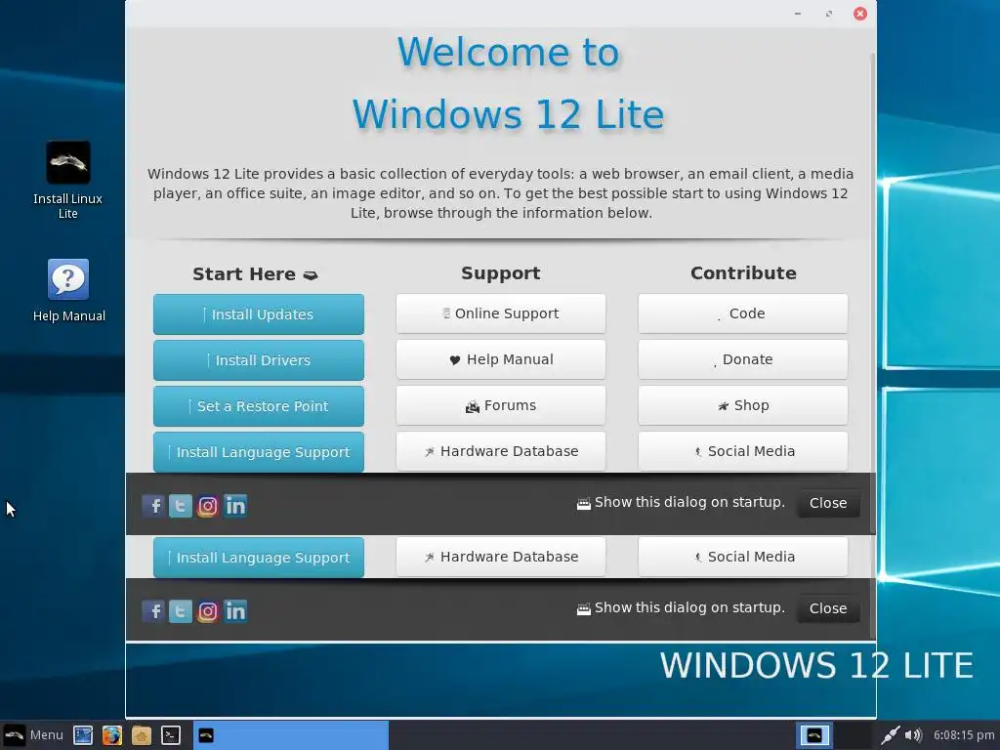Click the Code contribute button
Screen dimensions: 1000x750
[x=743, y=313]
